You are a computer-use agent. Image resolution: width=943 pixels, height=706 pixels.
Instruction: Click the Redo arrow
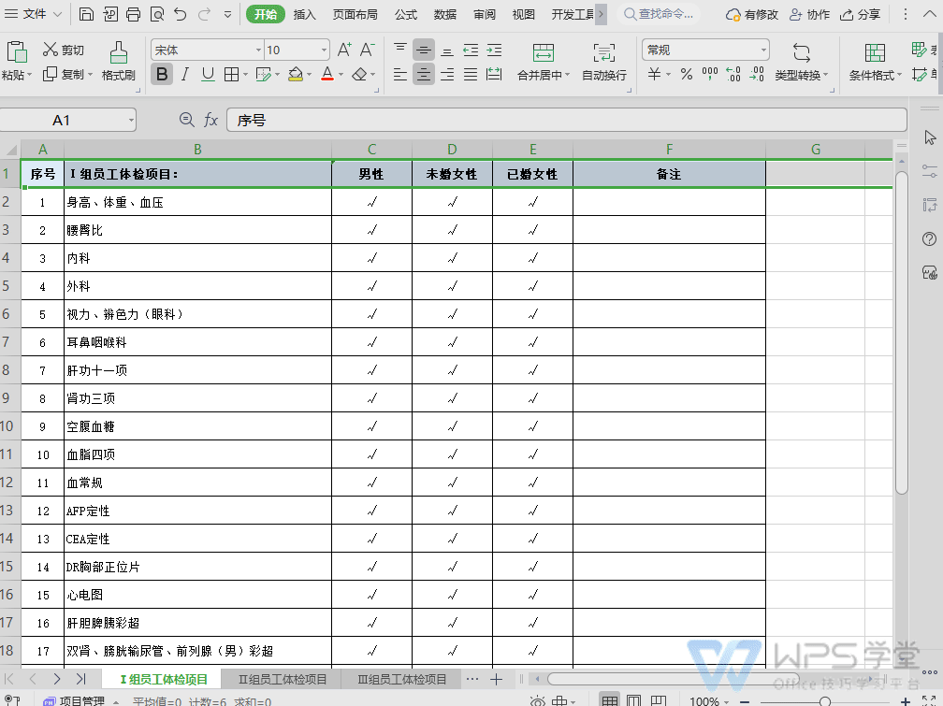click(205, 14)
